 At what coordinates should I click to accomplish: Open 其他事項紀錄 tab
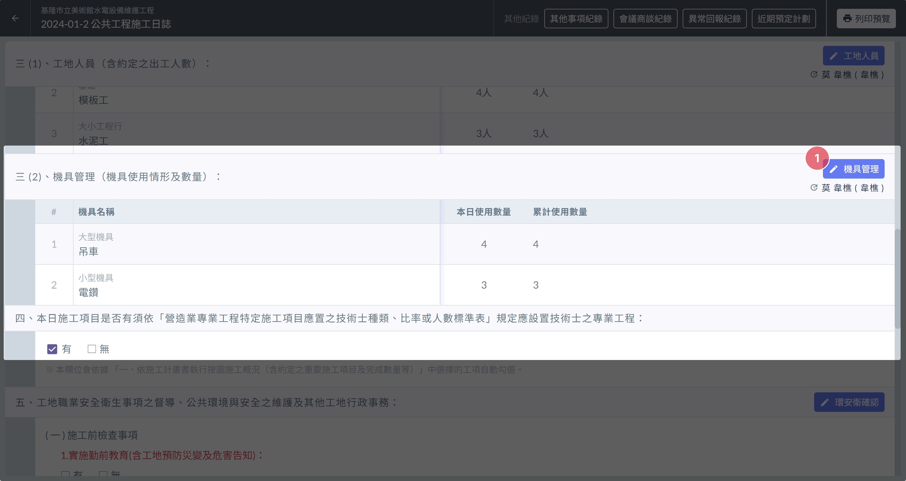click(x=576, y=18)
